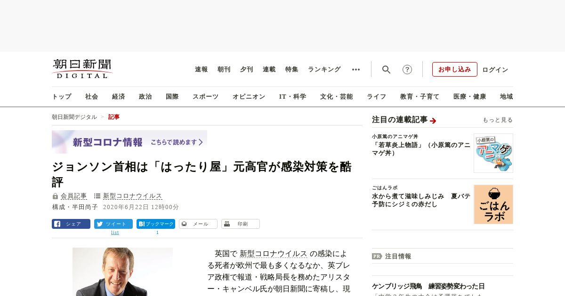Expand the three-dots more menu
Image resolution: width=565 pixels, height=296 pixels.
356,70
